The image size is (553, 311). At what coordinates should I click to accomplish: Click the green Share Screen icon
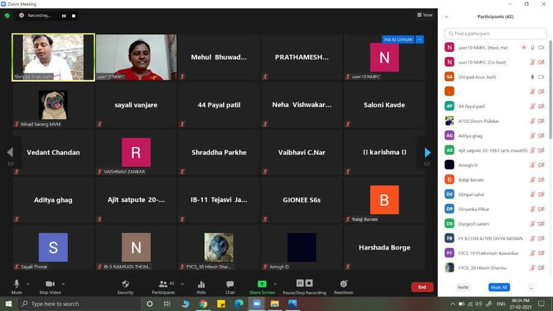261,284
